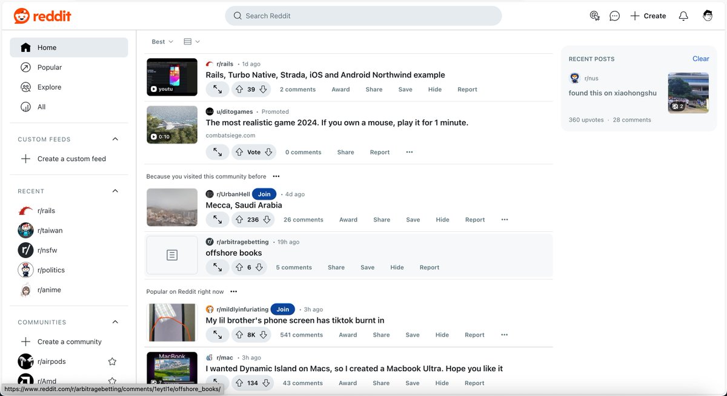Viewport: 727px width, 396px height.
Task: Open options next to 'Popular on Reddit'
Action: click(x=234, y=292)
